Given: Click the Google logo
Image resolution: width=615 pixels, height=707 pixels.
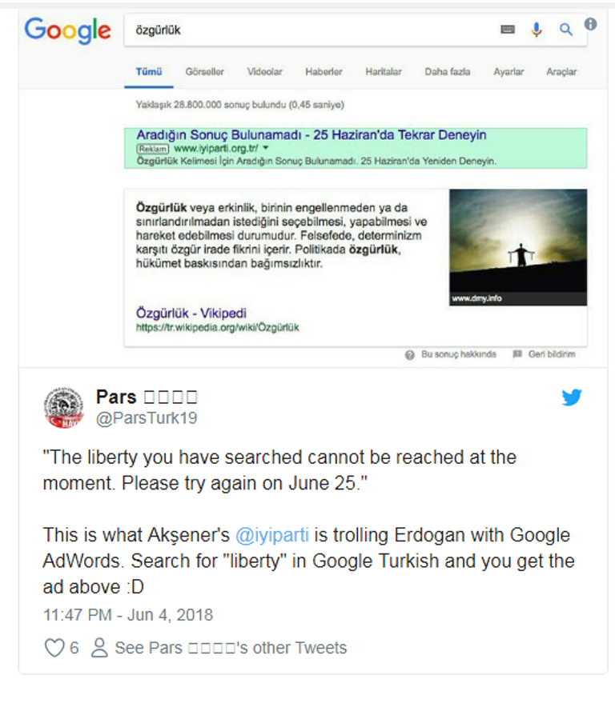Looking at the screenshot, I should click(x=67, y=30).
